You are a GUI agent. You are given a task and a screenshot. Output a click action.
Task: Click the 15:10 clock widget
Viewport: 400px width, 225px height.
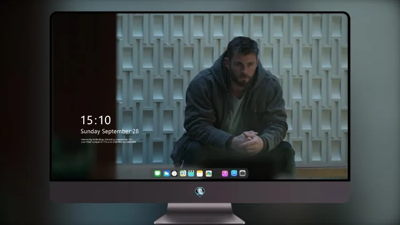coord(95,120)
